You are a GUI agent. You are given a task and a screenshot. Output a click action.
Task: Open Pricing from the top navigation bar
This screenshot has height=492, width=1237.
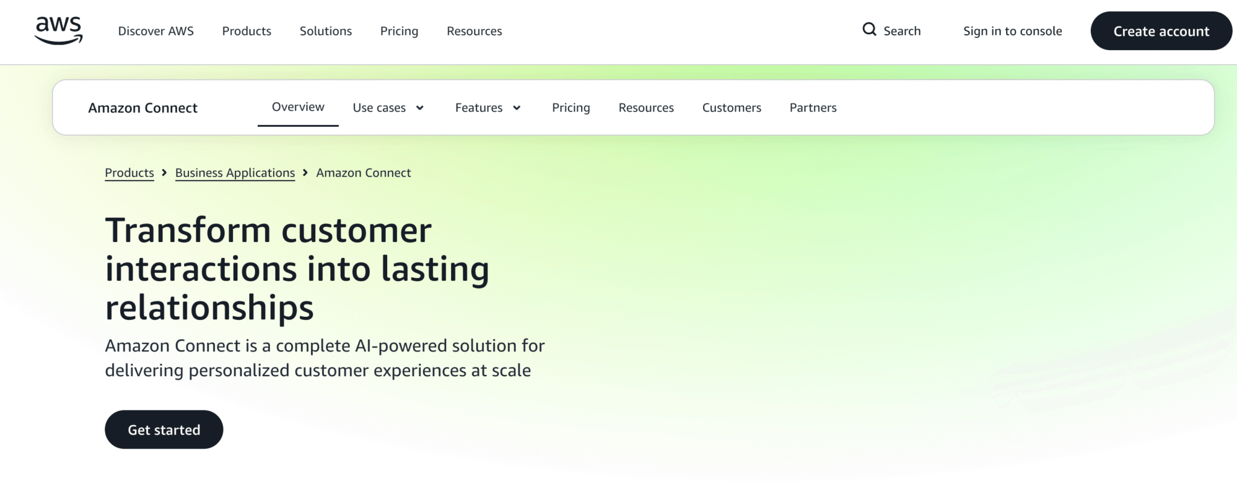(399, 31)
